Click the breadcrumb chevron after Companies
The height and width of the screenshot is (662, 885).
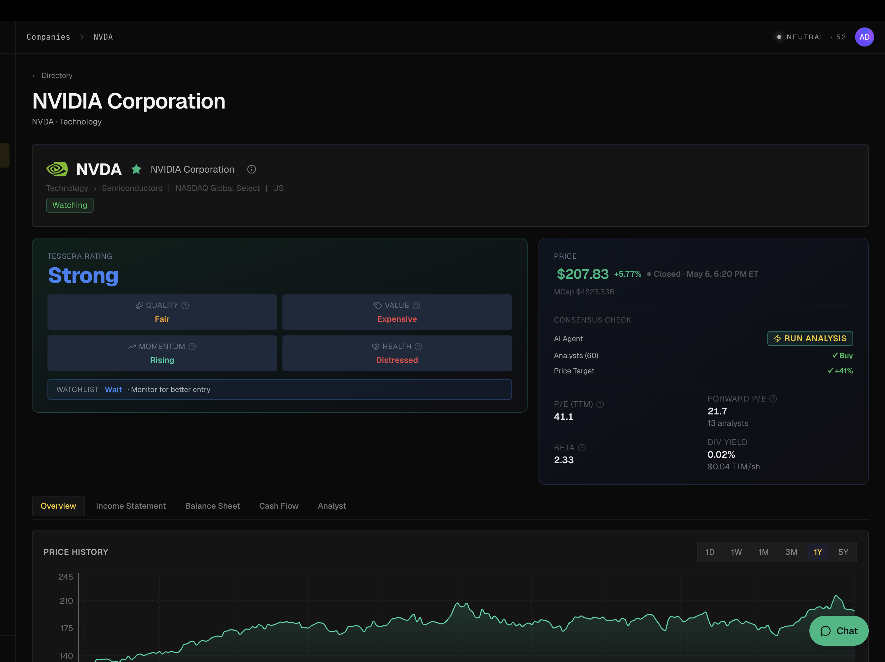point(82,37)
